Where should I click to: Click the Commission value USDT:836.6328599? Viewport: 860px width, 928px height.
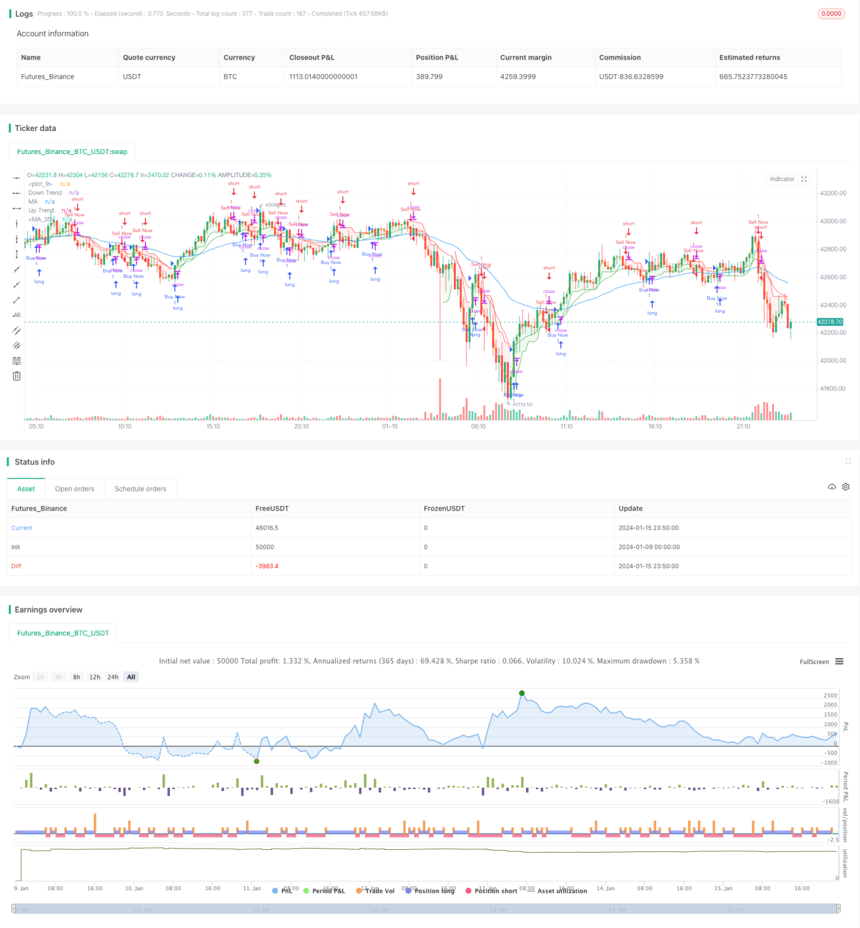click(631, 77)
